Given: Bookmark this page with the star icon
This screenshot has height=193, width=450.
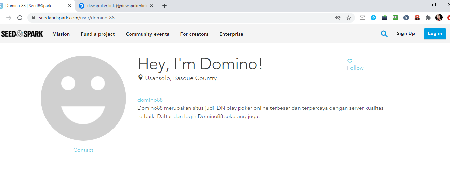Looking at the screenshot, I should tap(349, 18).
